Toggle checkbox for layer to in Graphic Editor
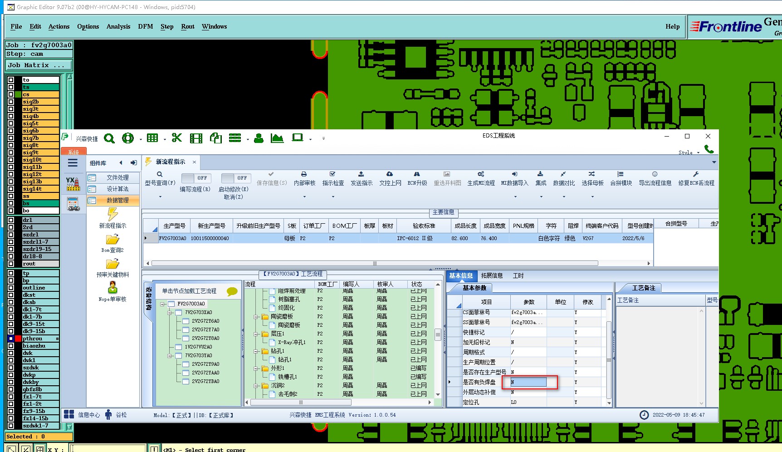 (x=11, y=80)
